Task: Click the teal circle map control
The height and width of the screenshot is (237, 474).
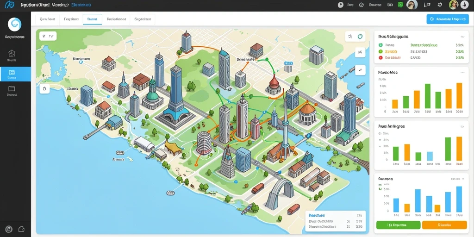Action: pos(360,37)
